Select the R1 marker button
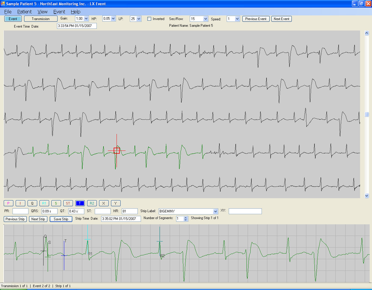Viewport: 372px width, 290px height. click(x=44, y=203)
